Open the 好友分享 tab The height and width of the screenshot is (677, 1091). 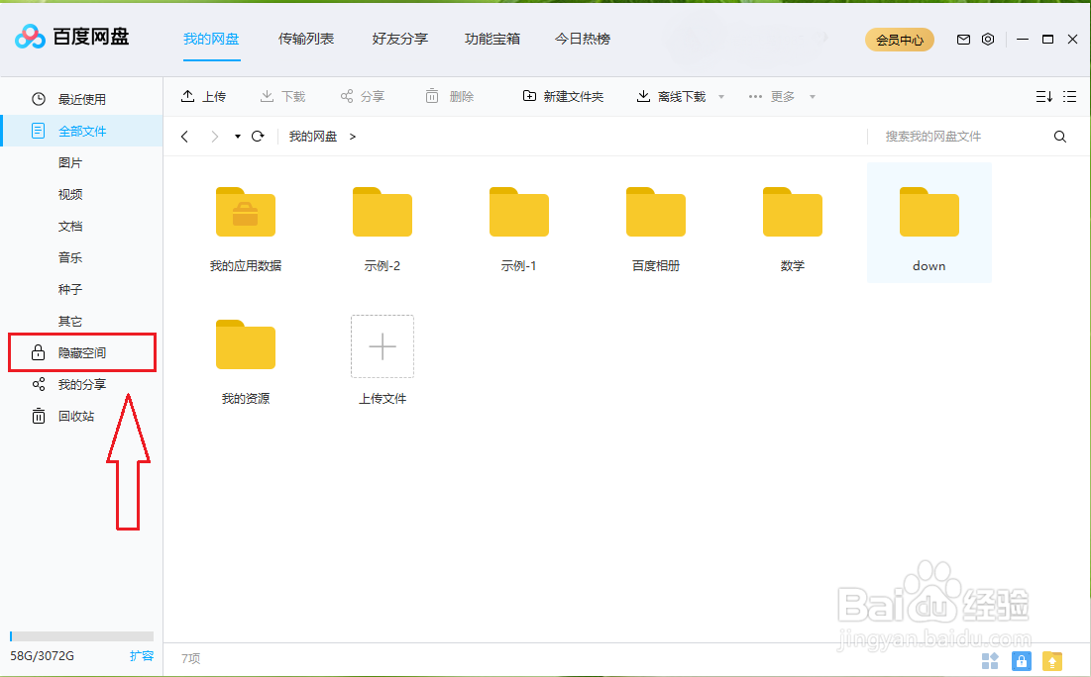pyautogui.click(x=399, y=40)
